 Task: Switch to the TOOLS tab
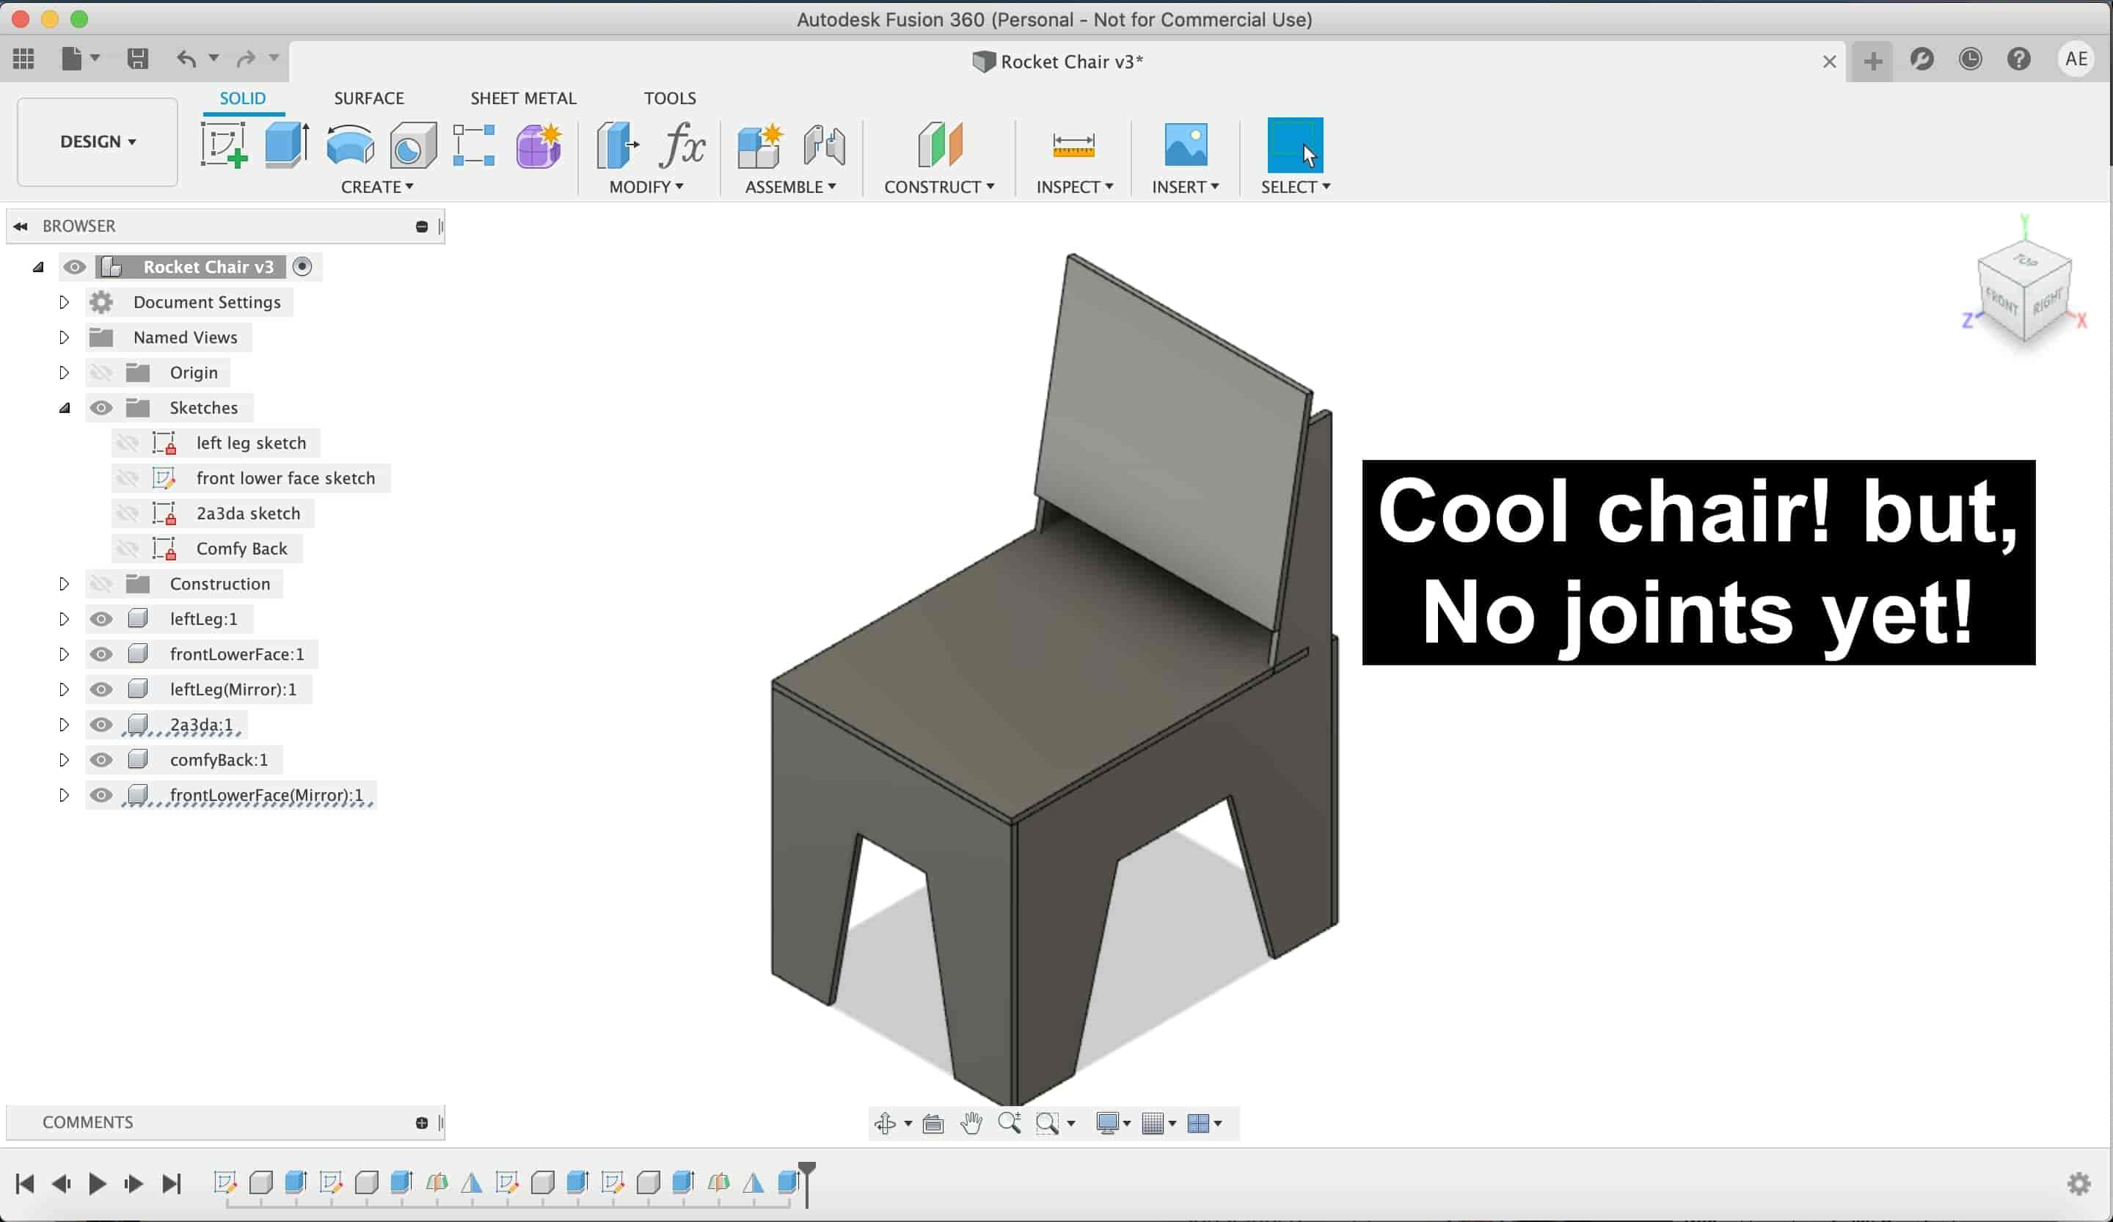pyautogui.click(x=670, y=98)
